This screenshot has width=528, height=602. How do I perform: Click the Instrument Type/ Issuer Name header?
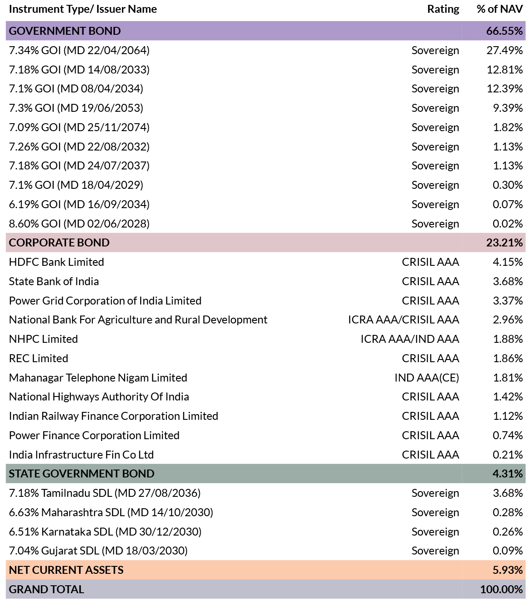point(83,9)
